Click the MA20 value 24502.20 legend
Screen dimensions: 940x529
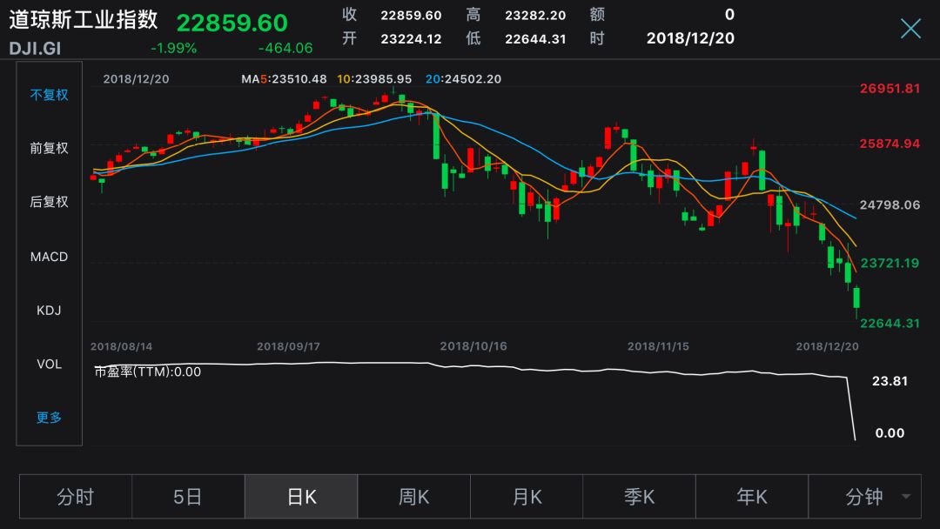[x=463, y=79]
